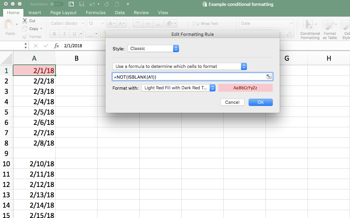Toggle Underline formatting
The height and width of the screenshot is (218, 350).
point(74,34)
